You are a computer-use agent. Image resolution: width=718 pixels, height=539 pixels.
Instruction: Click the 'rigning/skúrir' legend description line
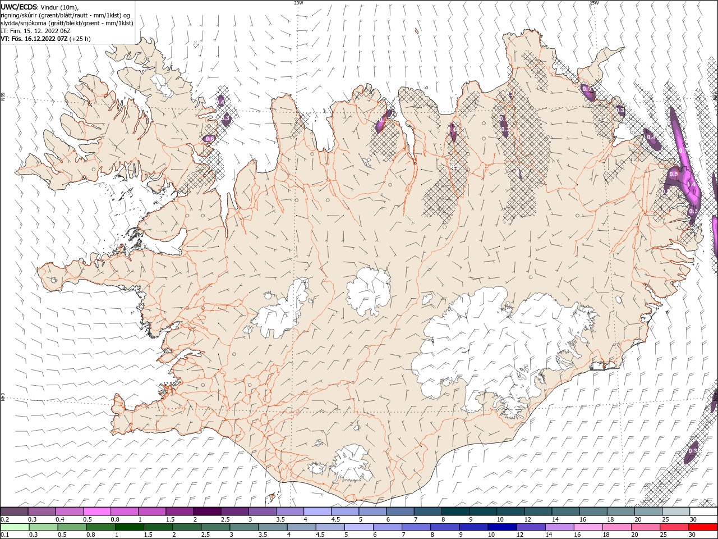pyautogui.click(x=66, y=15)
